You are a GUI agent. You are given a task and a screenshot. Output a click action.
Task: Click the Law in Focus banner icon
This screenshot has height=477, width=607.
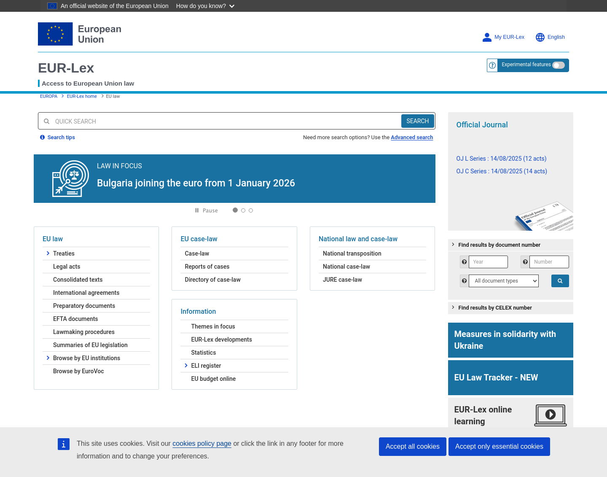tap(70, 178)
